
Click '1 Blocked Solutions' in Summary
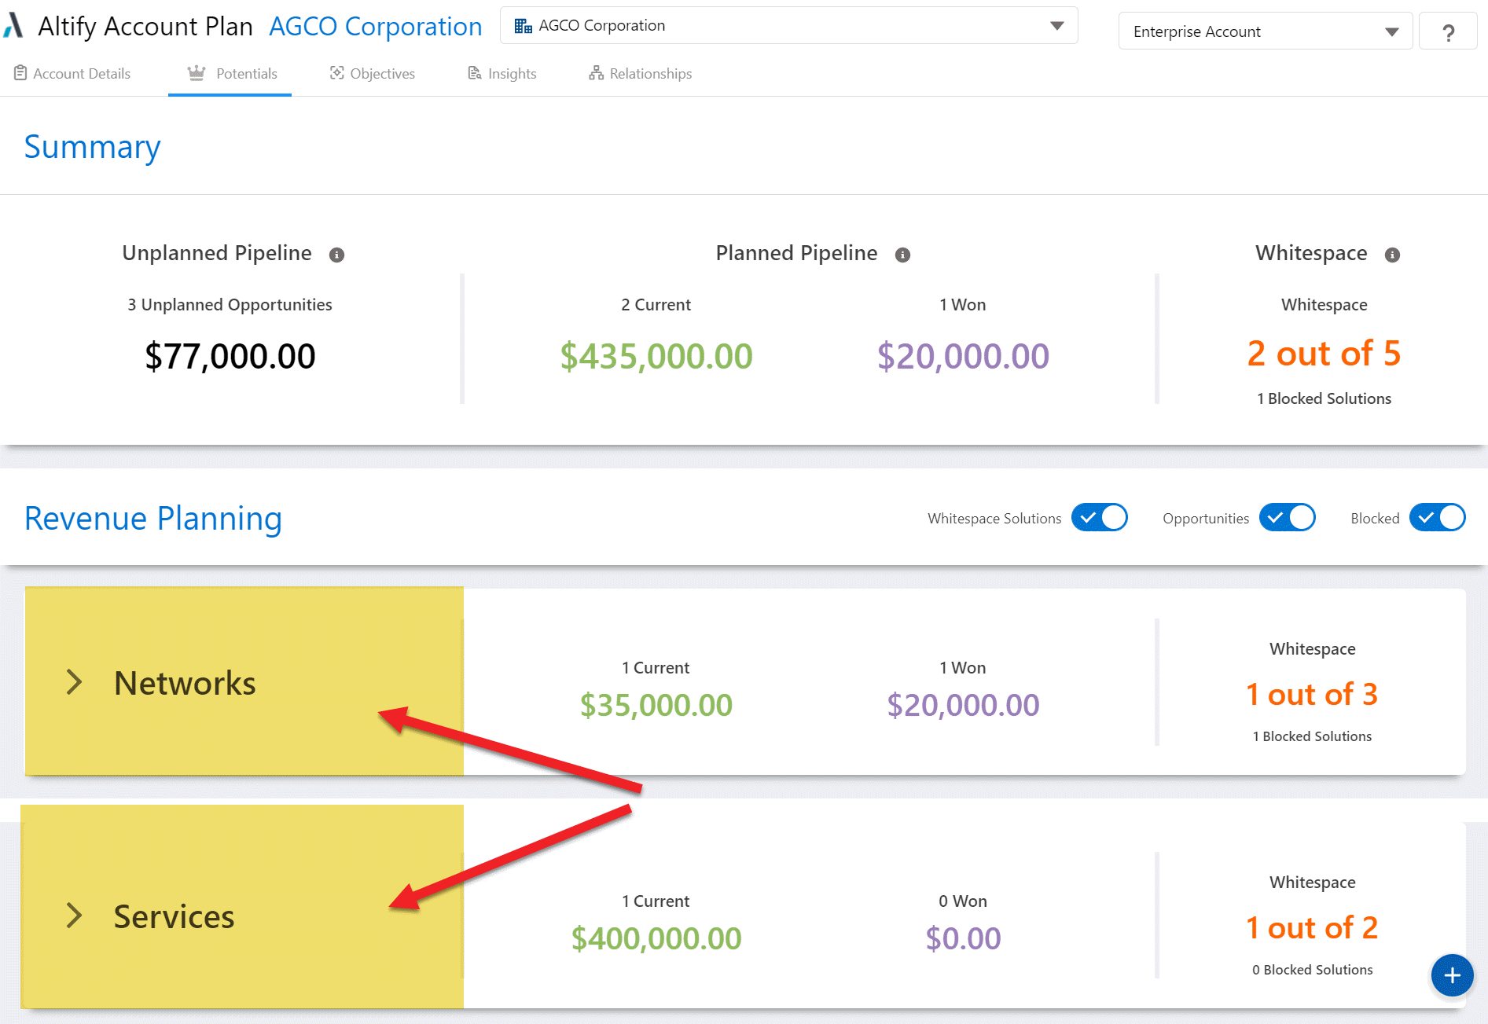(x=1324, y=398)
